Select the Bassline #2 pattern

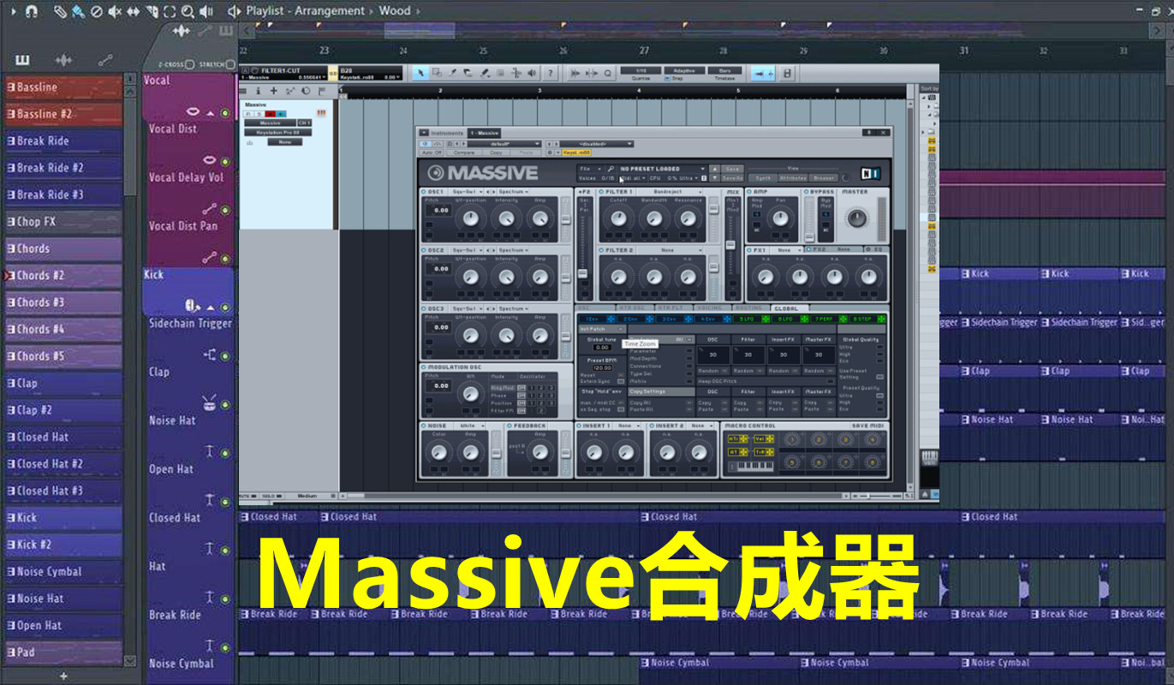tap(63, 114)
